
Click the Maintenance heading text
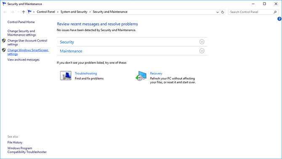(71, 51)
